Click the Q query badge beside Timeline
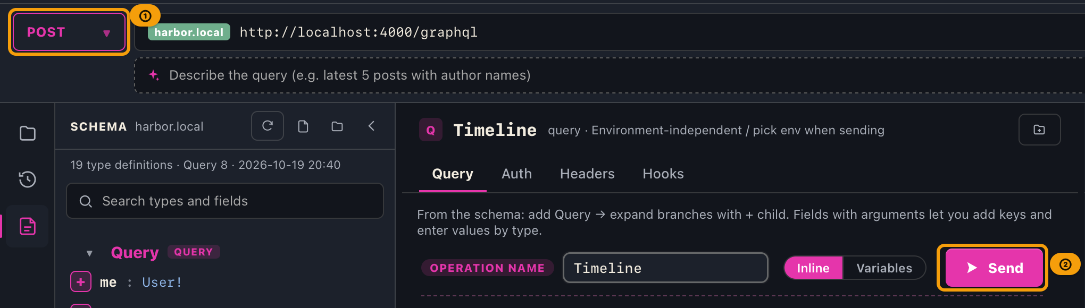Viewport: 1085px width, 308px height. pyautogui.click(x=431, y=130)
